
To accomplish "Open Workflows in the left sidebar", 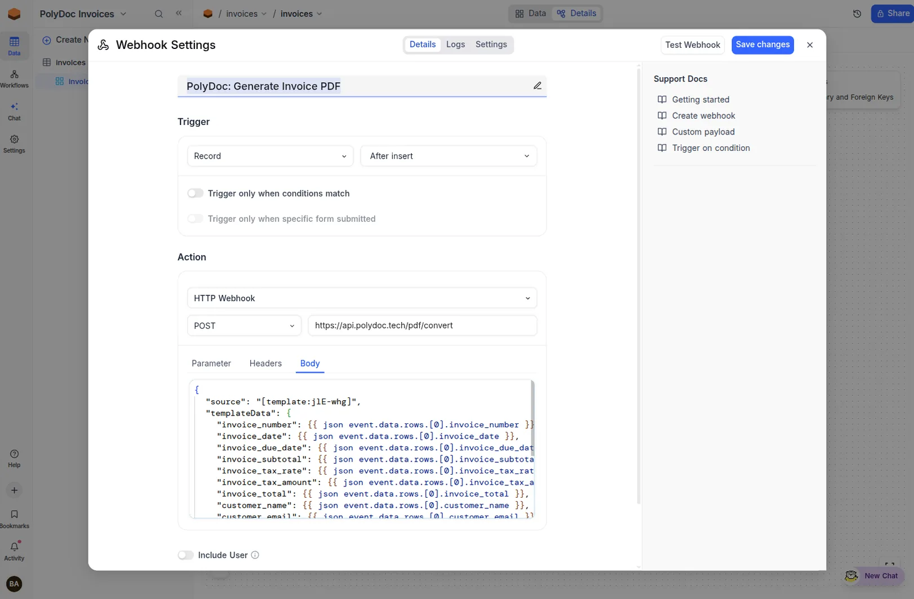I will pos(14,79).
